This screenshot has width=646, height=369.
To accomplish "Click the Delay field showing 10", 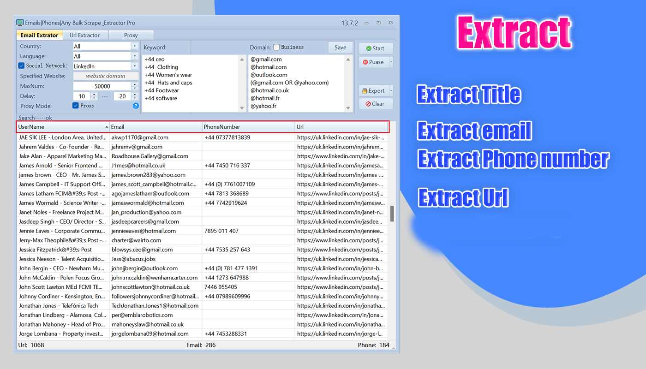I will 82,96.
